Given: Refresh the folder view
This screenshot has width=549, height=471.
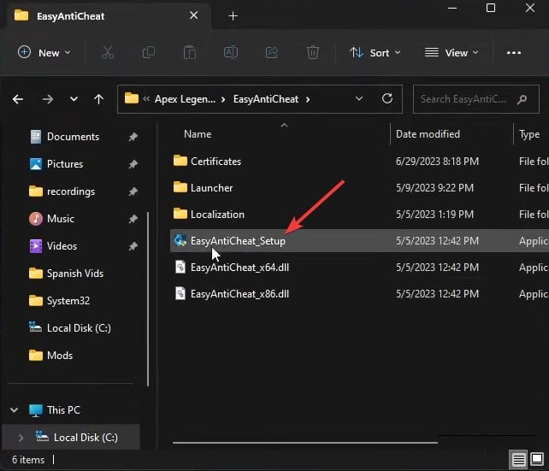Looking at the screenshot, I should click(x=387, y=99).
